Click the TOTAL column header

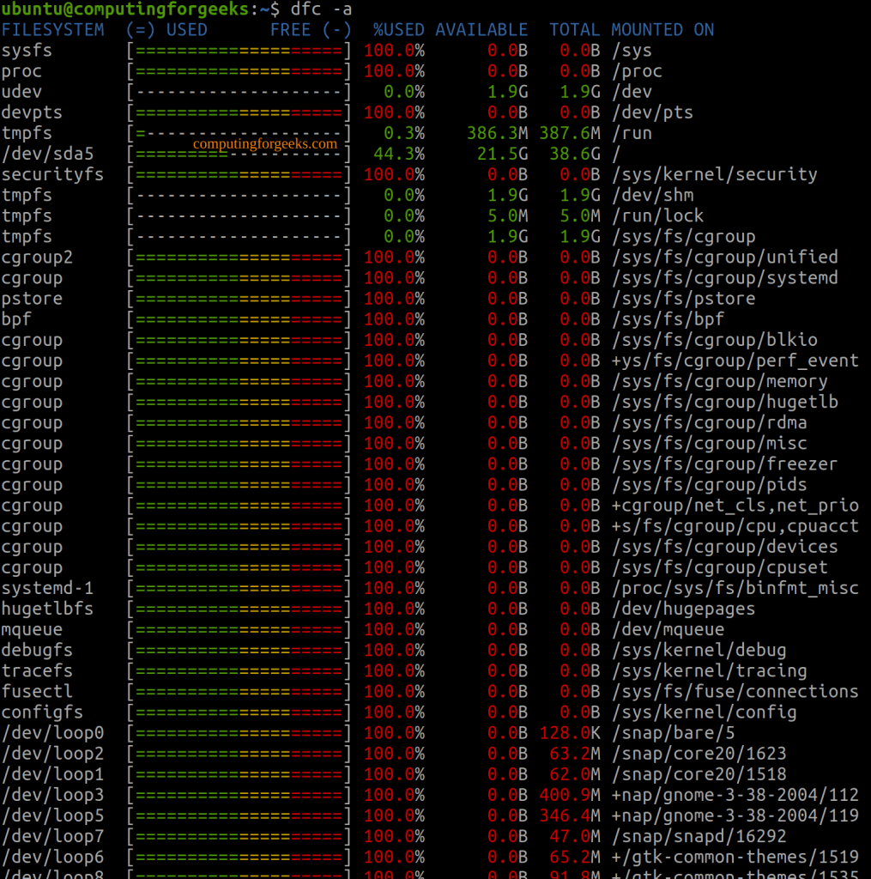pos(574,30)
